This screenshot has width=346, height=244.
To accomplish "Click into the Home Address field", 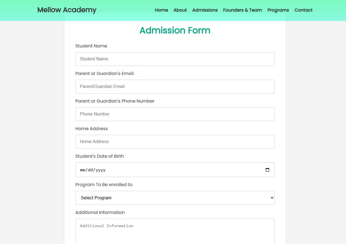I will [x=175, y=142].
